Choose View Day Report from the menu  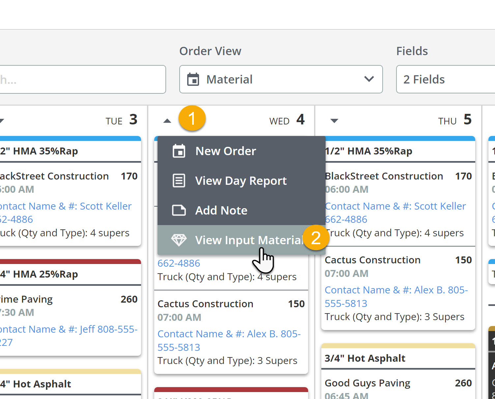tap(241, 181)
